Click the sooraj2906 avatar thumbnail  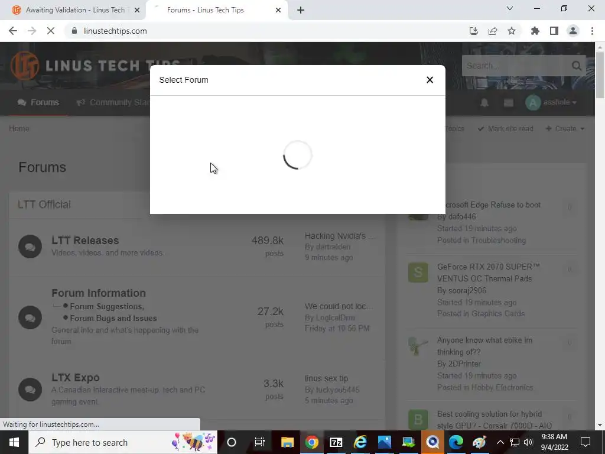pos(418,273)
